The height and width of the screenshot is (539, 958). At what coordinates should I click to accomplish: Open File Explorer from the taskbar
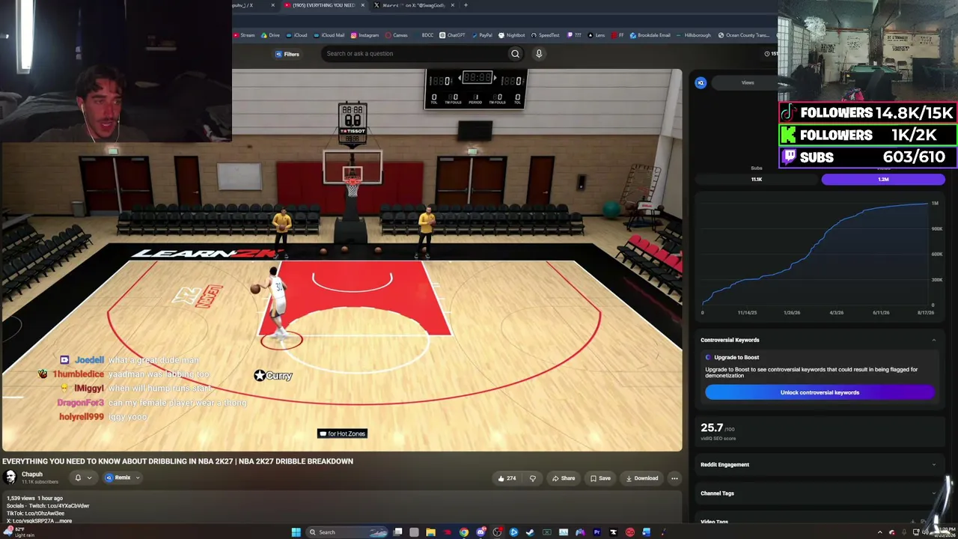[x=430, y=532]
